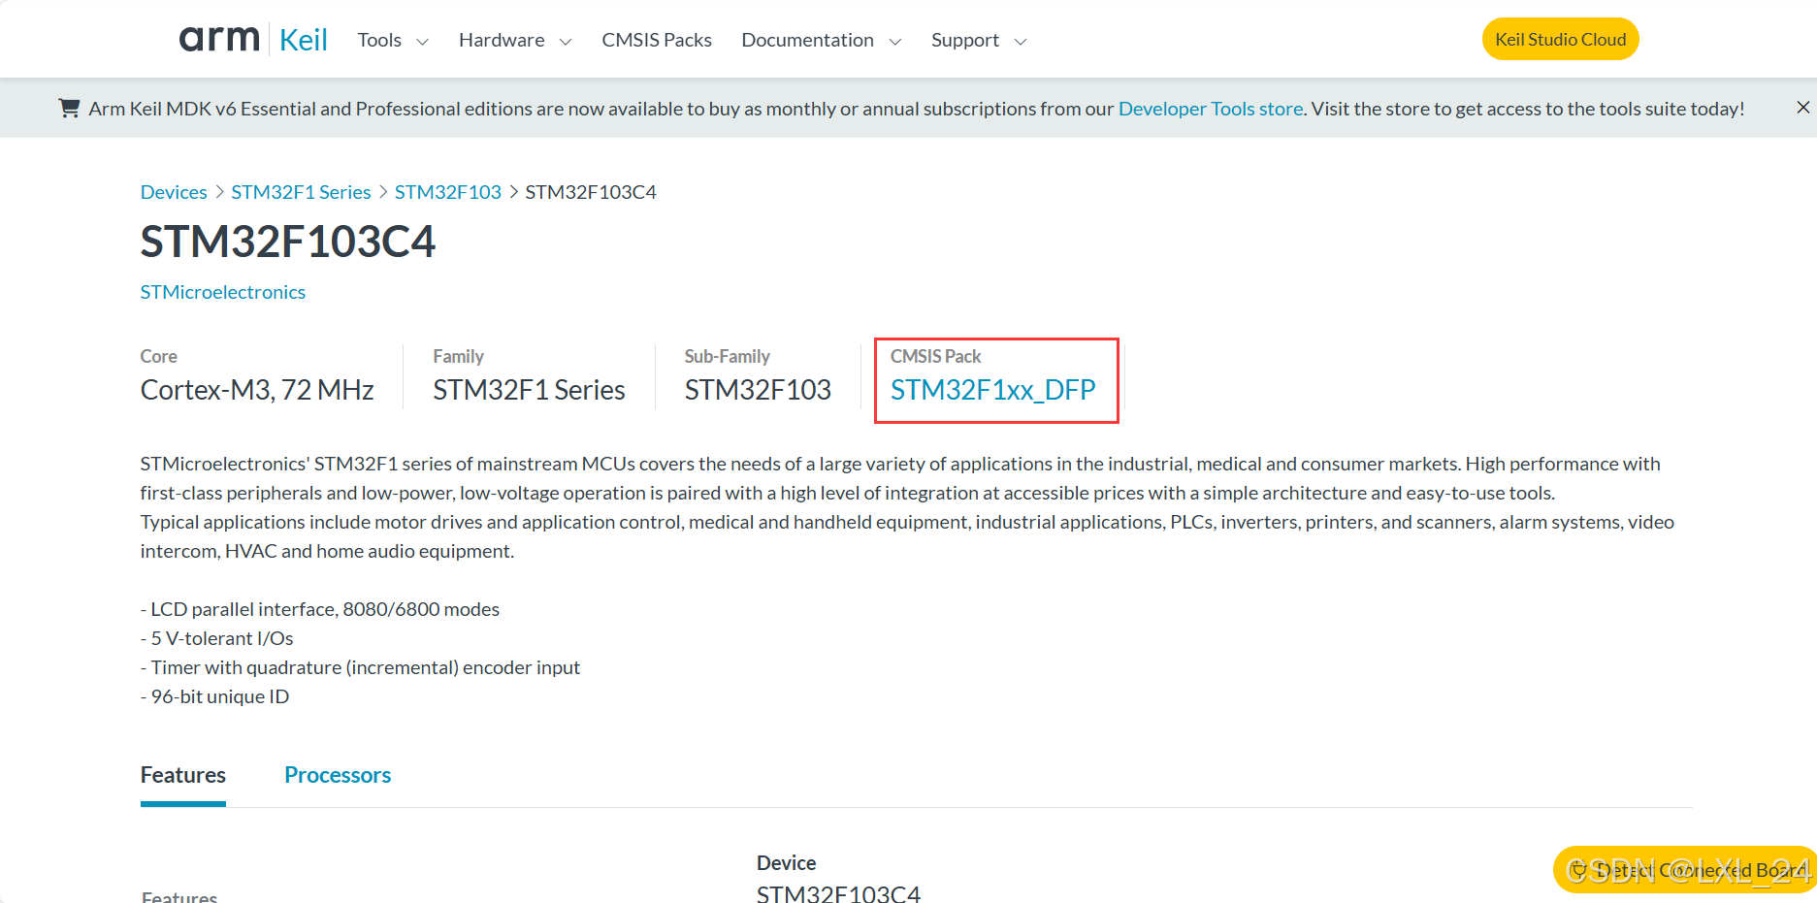Click the shopping cart icon in banner
The height and width of the screenshot is (903, 1817).
[x=69, y=108]
